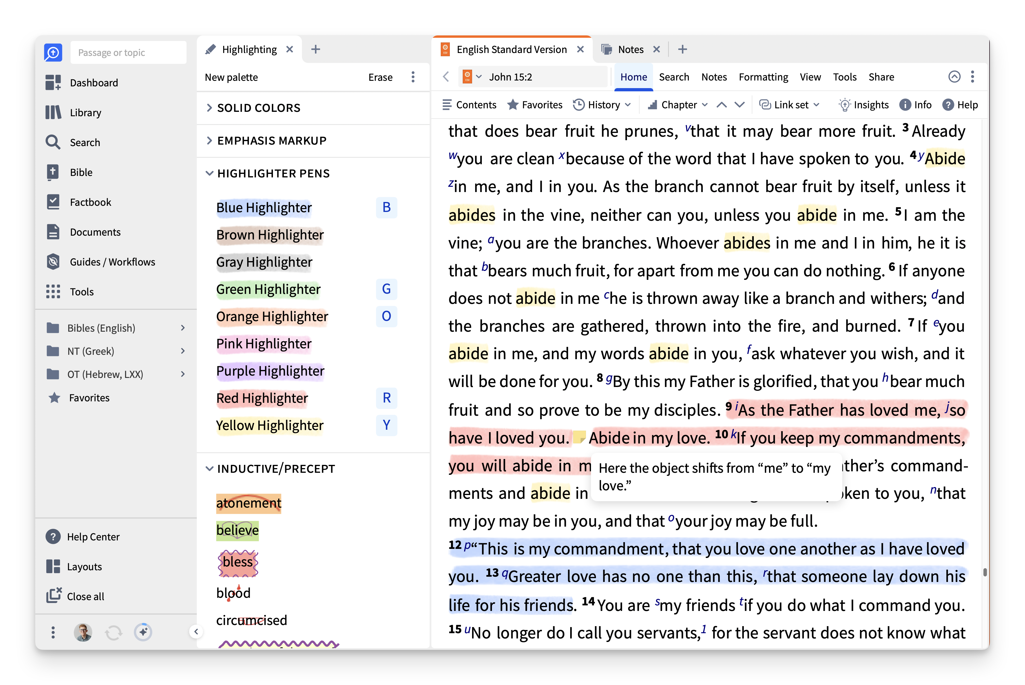Add a new tab beside Highlighting

point(315,49)
